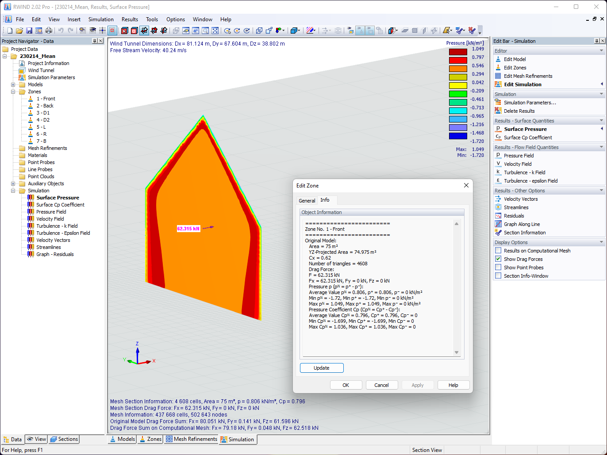Open Graph Along Line in Other Options
The height and width of the screenshot is (455, 607).
(x=522, y=224)
